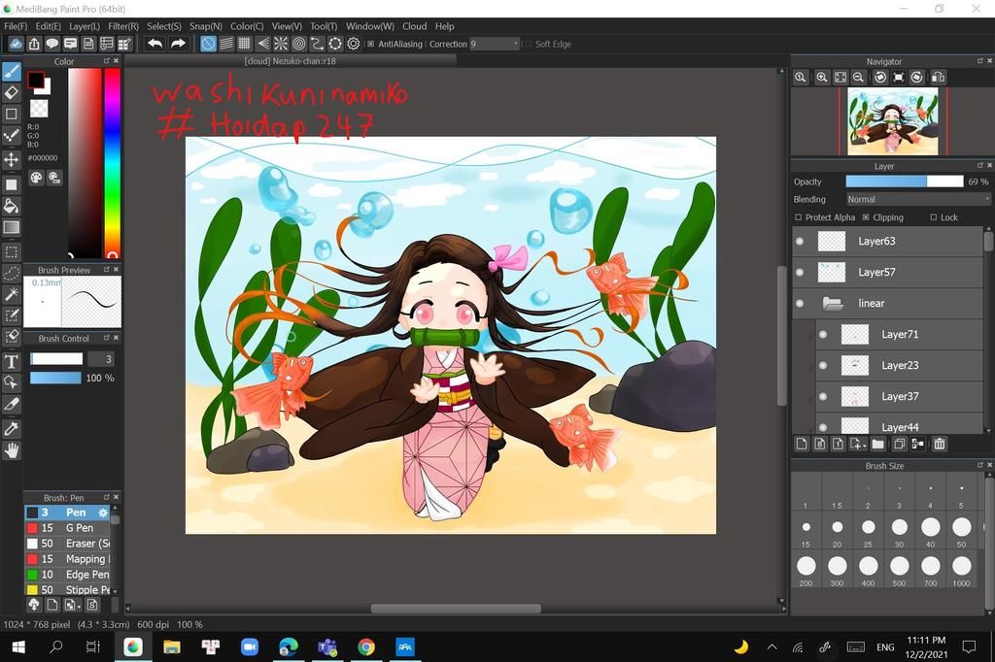Viewport: 995px width, 662px height.
Task: Open snap settings gear icon
Action: click(x=354, y=44)
